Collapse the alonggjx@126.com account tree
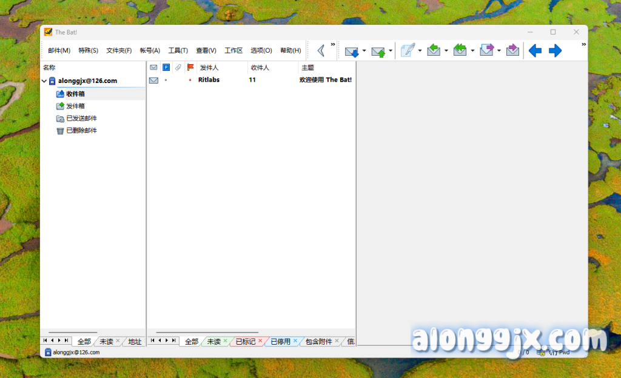This screenshot has width=621, height=378. pos(44,81)
